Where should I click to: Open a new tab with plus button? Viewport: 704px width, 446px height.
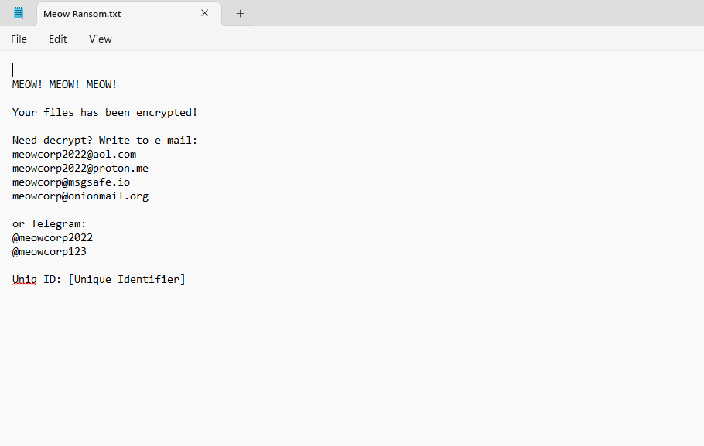tap(240, 13)
